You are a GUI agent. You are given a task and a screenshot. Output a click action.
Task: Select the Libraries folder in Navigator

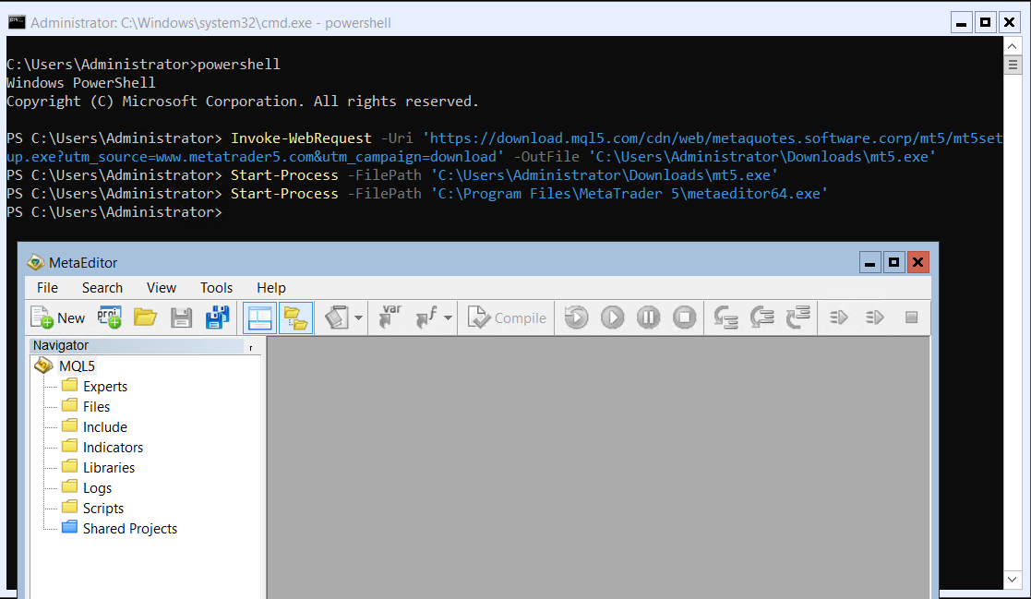(x=109, y=468)
